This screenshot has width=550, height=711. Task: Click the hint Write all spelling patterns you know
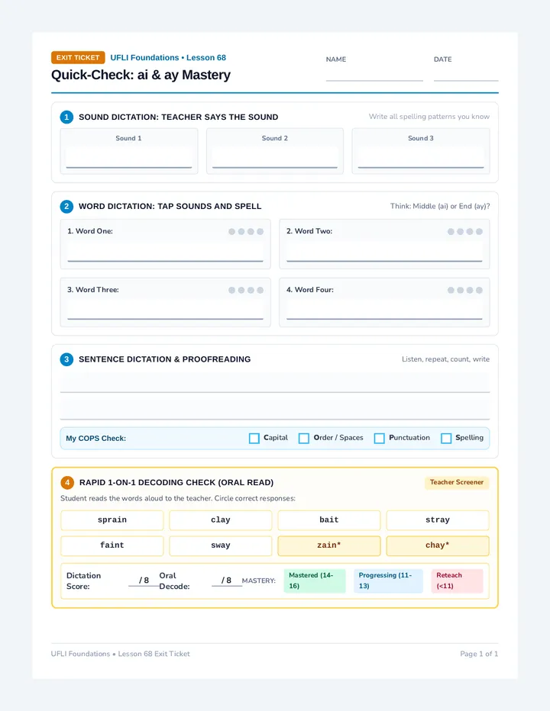[x=429, y=117]
